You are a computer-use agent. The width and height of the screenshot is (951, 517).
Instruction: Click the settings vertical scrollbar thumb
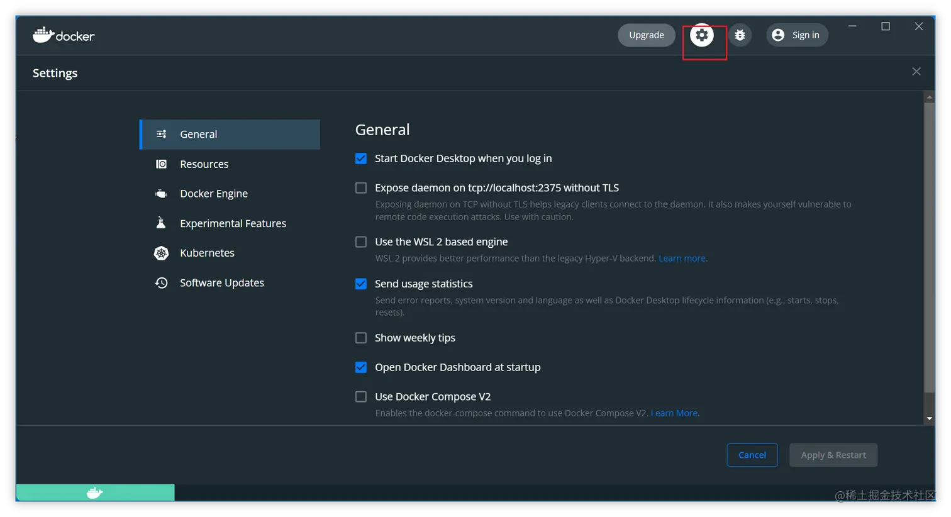[929, 247]
